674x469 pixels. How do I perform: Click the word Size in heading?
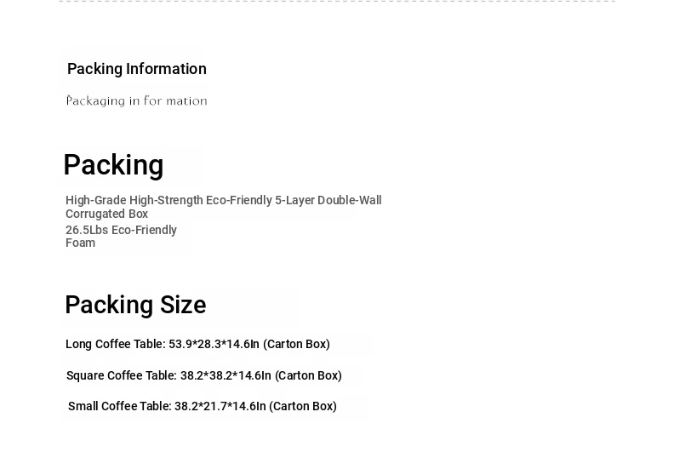183,306
